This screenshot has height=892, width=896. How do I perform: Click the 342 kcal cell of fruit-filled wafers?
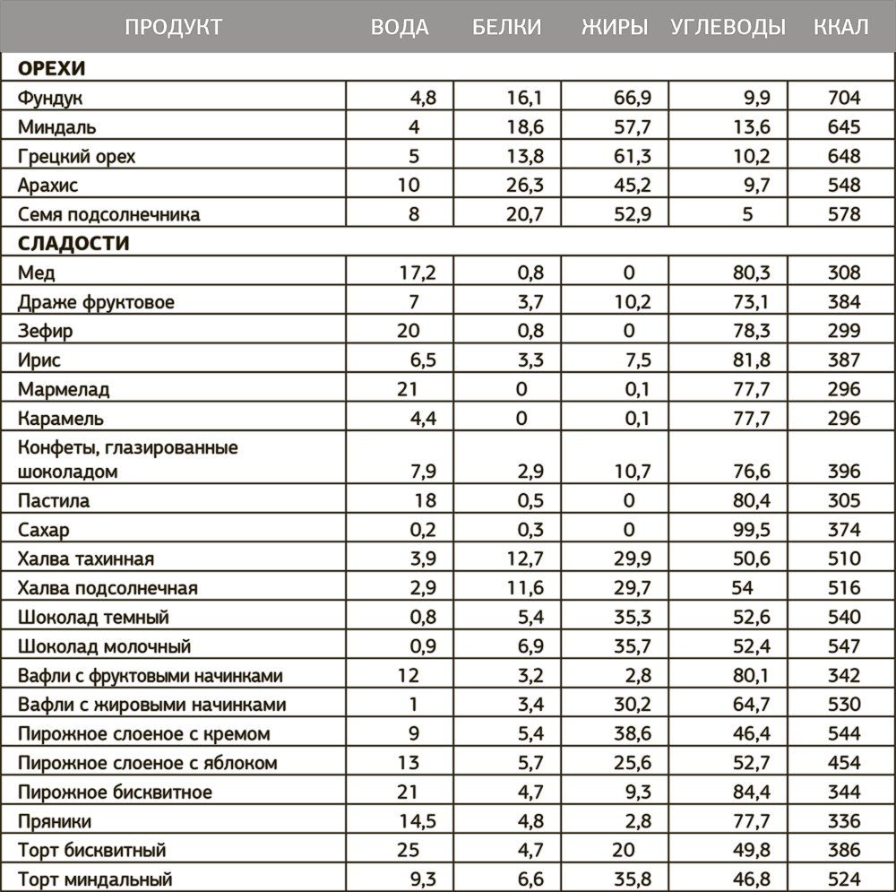tap(844, 676)
